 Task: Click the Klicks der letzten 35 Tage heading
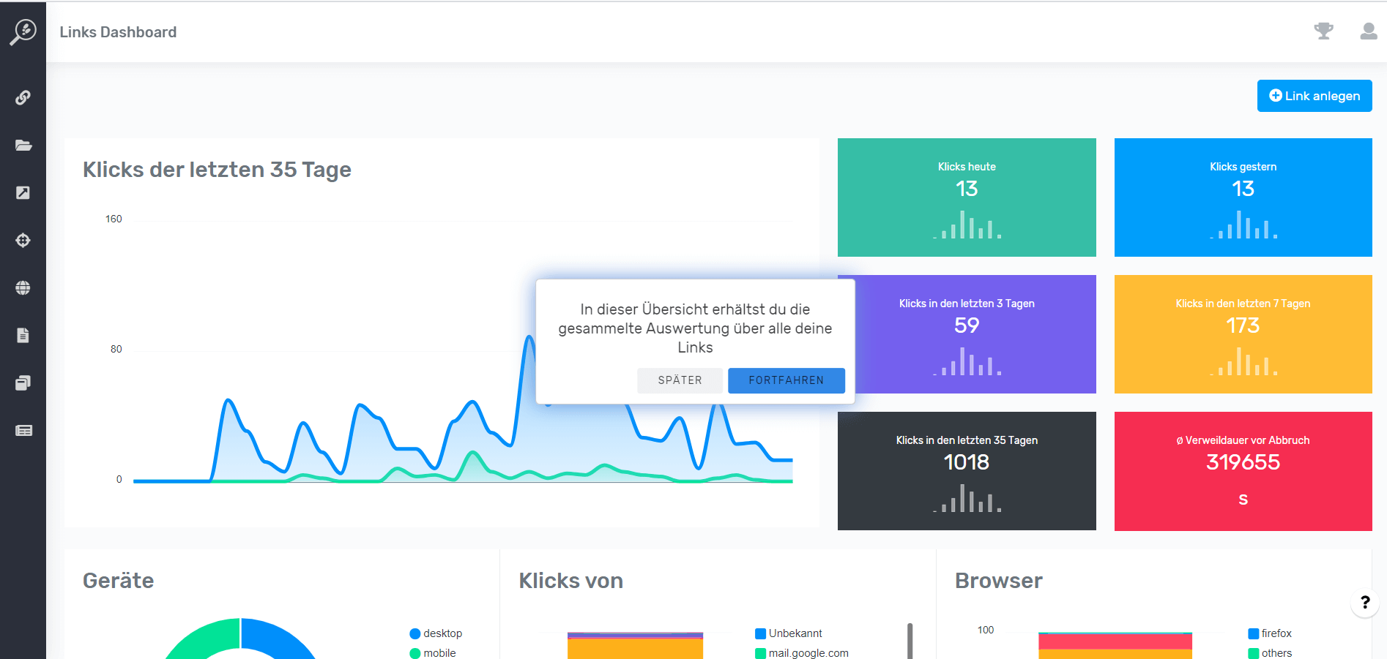[217, 170]
